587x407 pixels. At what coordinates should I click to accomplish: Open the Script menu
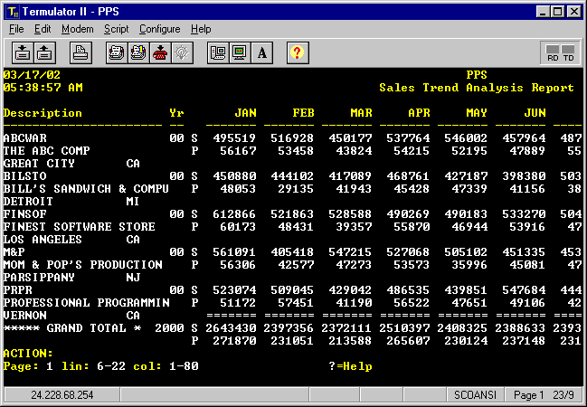pyautogui.click(x=116, y=29)
